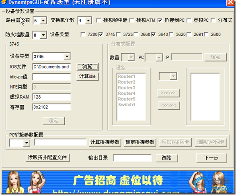The width and height of the screenshot is (236, 195).
Task: Select Router5 in the 设备 list
Action: pos(127,99)
